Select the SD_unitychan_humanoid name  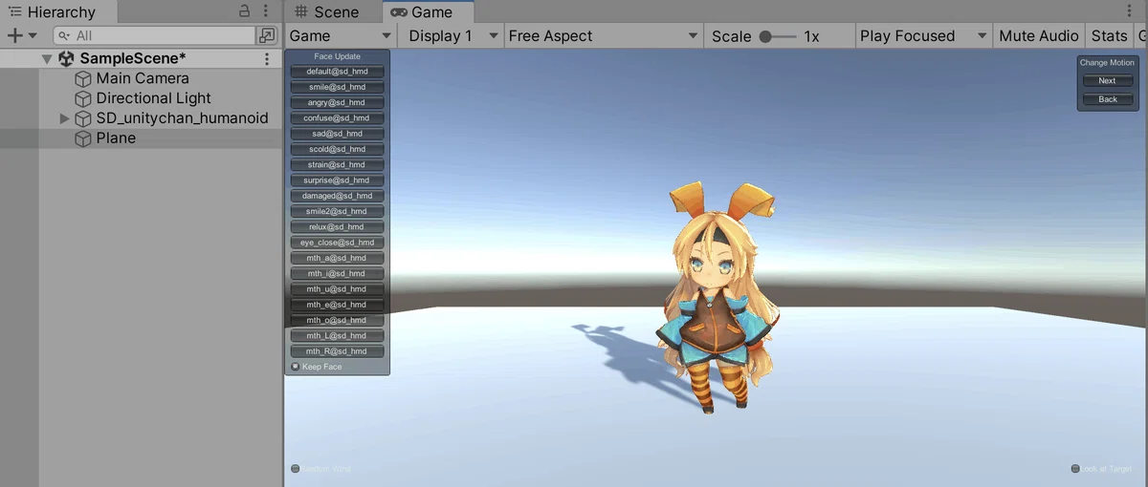[x=182, y=118]
